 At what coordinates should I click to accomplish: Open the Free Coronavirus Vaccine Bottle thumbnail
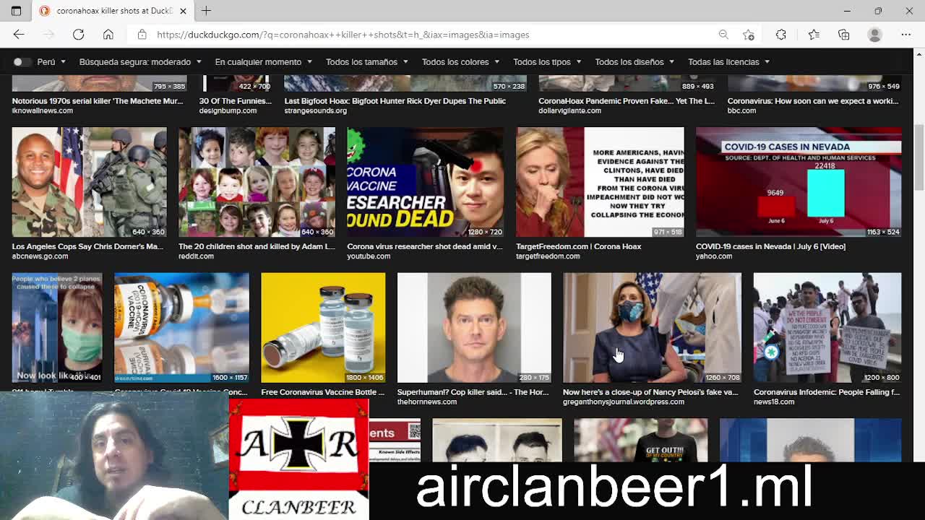(x=323, y=327)
